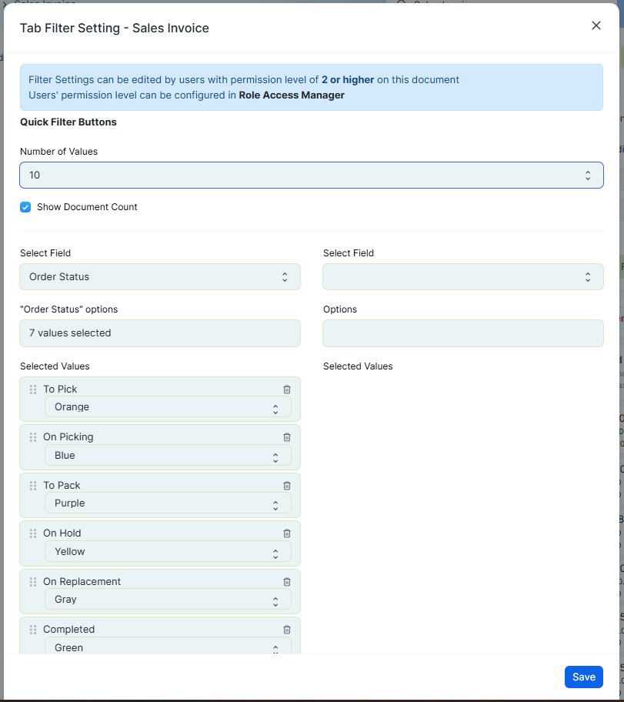Viewport: 624px width, 702px height.
Task: Delete the Completed selected value
Action: coord(287,630)
